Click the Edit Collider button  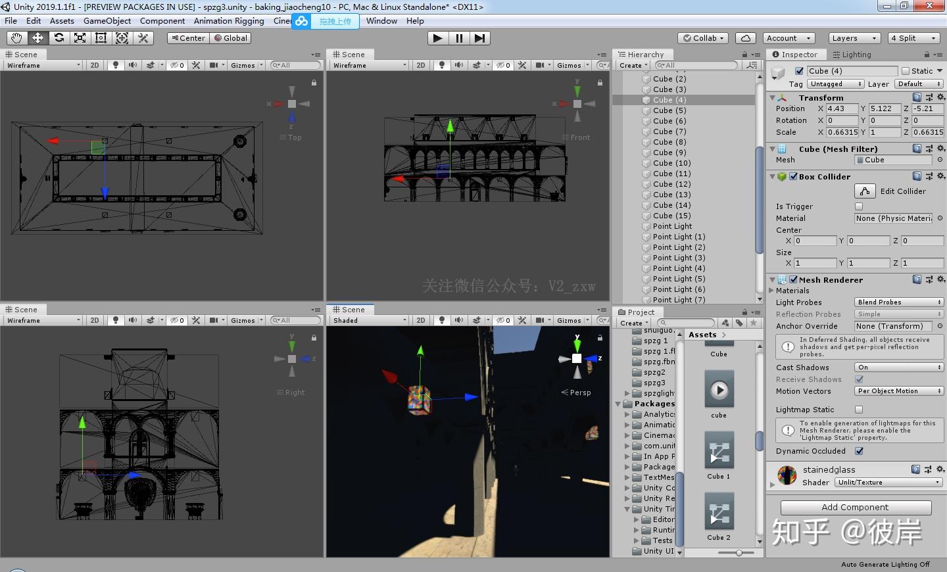pos(865,191)
